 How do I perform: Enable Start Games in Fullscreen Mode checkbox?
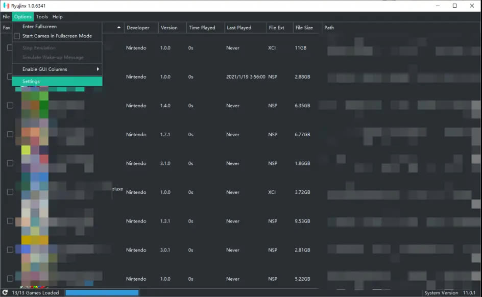coord(17,36)
